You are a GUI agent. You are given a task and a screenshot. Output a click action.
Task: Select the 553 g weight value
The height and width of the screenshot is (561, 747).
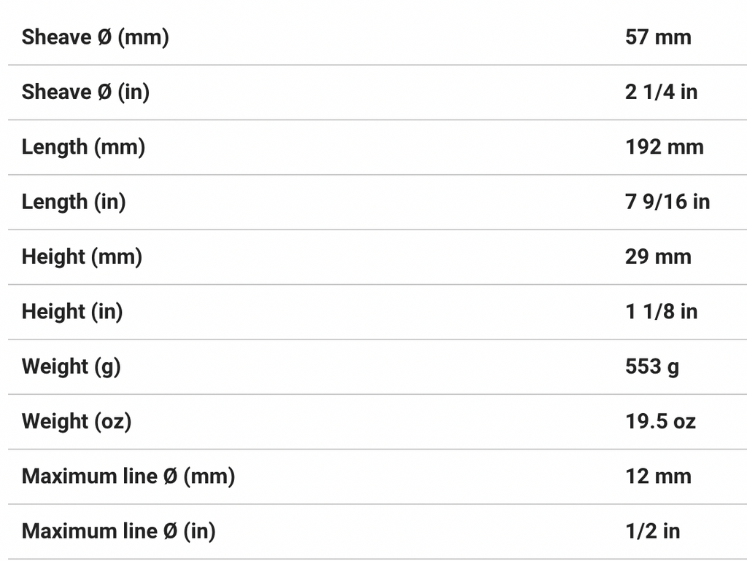(x=652, y=366)
